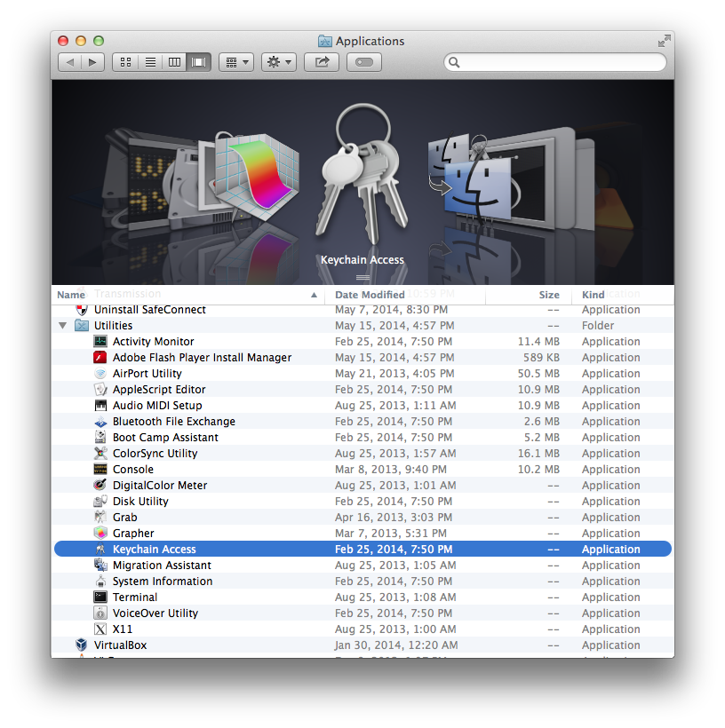
Task: Switch to list view
Action: click(150, 62)
